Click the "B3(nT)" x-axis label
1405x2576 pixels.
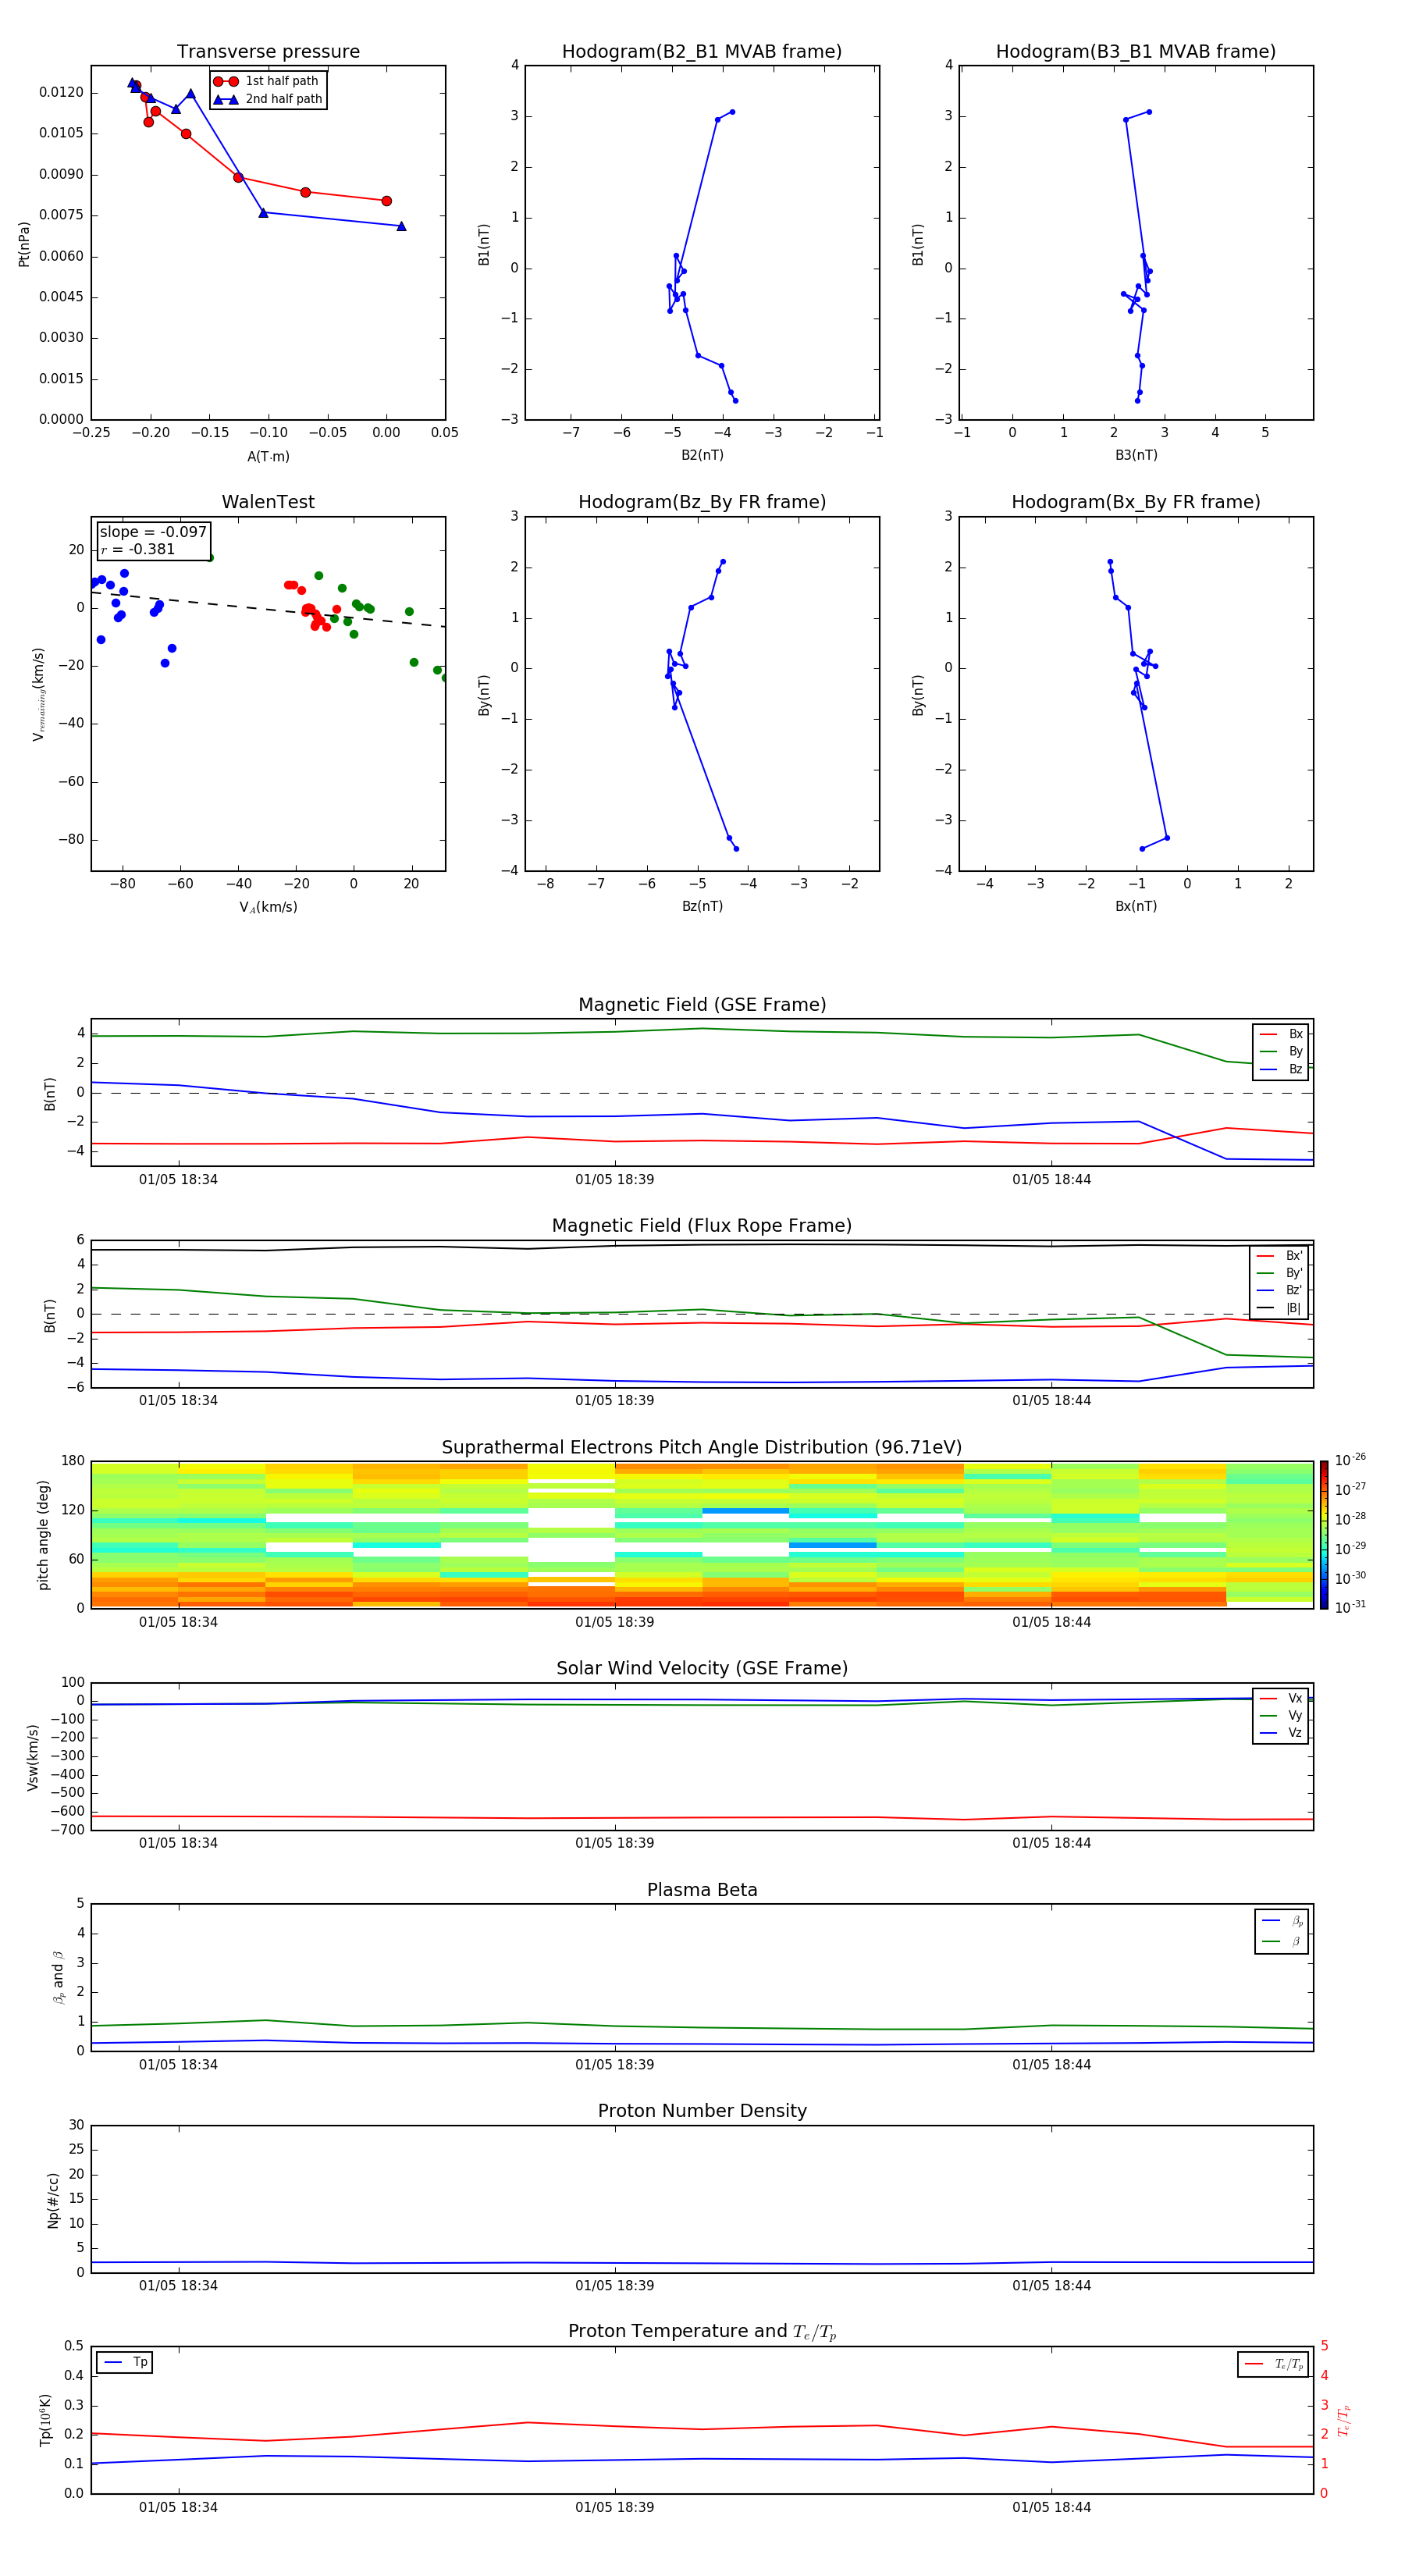(1136, 455)
